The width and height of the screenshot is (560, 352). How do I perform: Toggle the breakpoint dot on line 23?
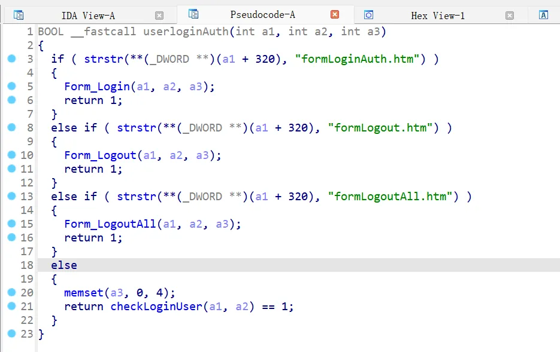point(11,333)
